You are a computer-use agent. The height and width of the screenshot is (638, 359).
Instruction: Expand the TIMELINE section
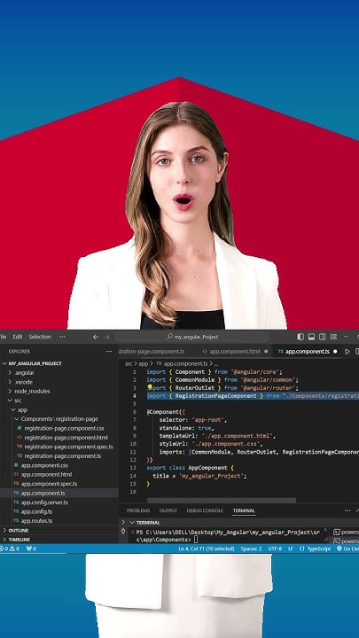click(x=59, y=539)
